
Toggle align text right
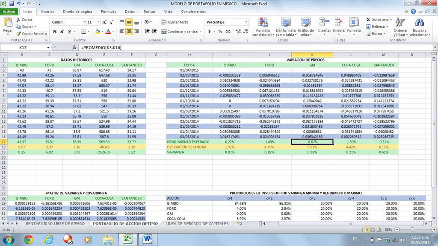[x=136, y=32]
